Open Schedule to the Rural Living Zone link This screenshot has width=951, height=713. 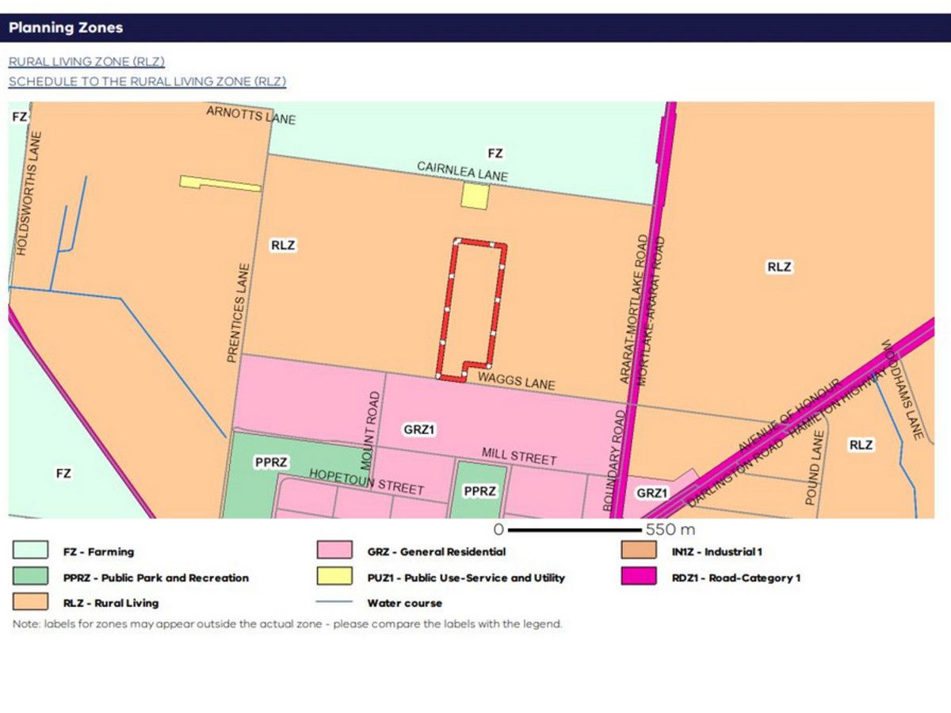click(x=147, y=81)
